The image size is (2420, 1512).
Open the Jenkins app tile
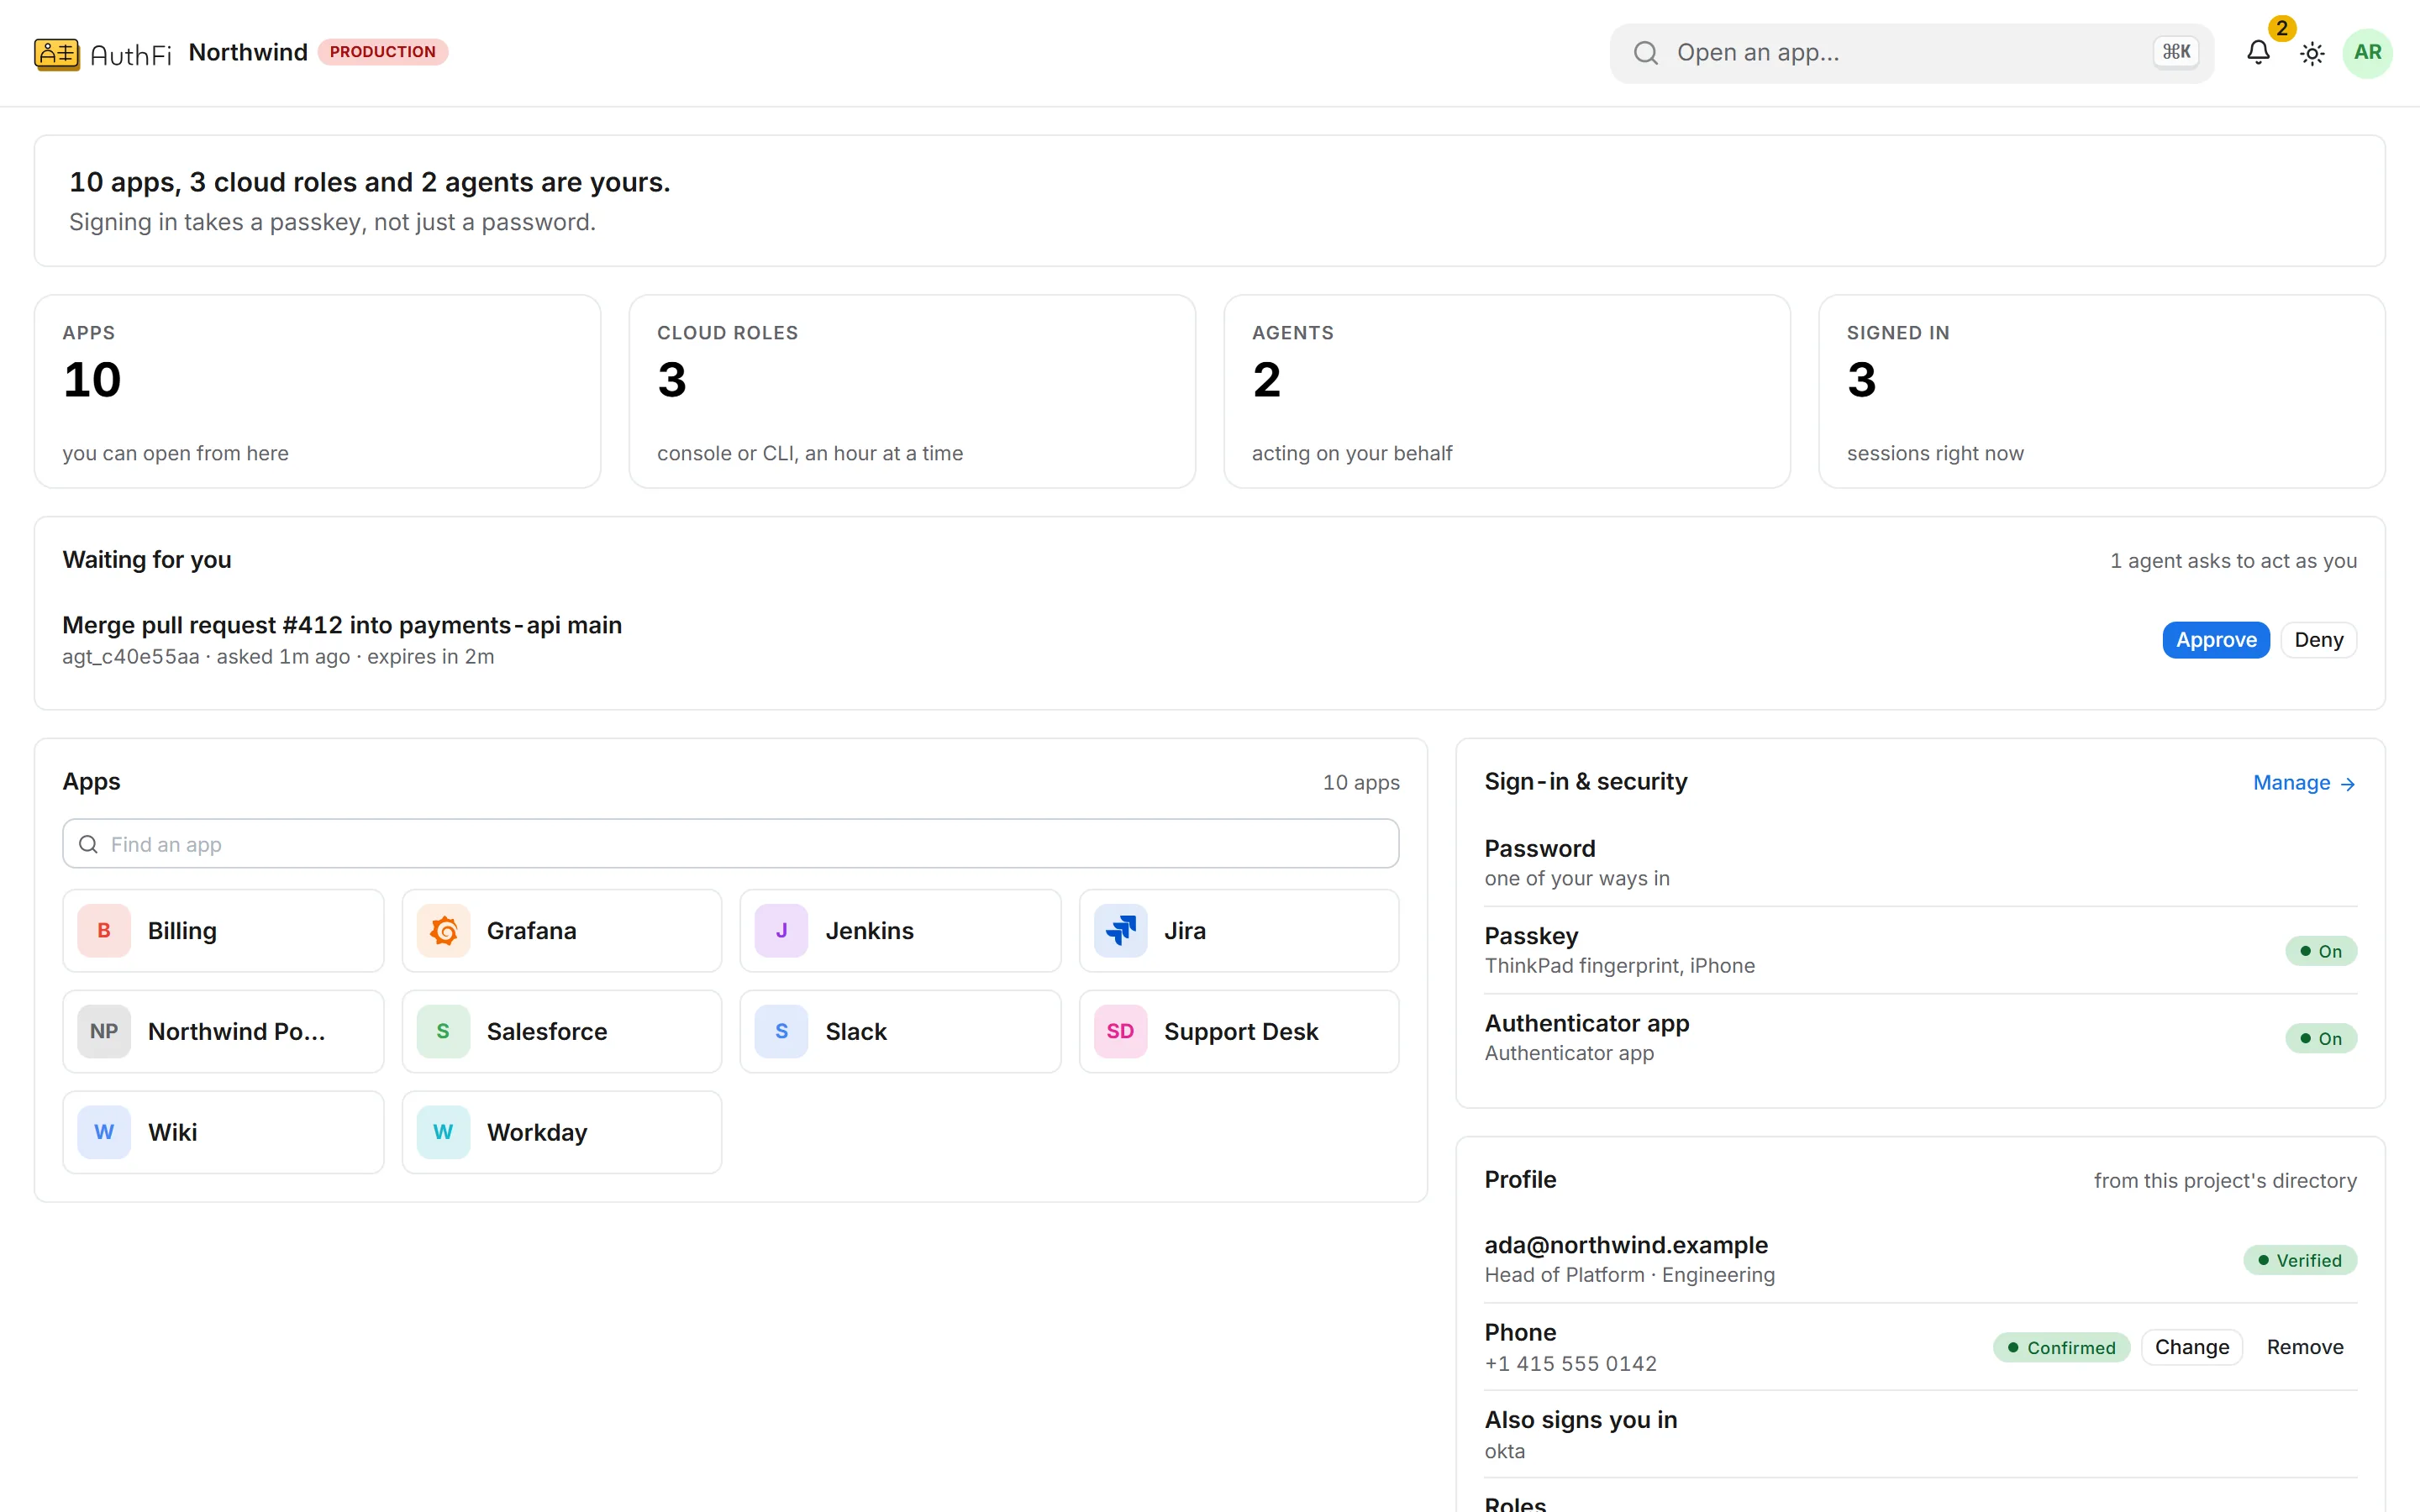click(x=900, y=931)
